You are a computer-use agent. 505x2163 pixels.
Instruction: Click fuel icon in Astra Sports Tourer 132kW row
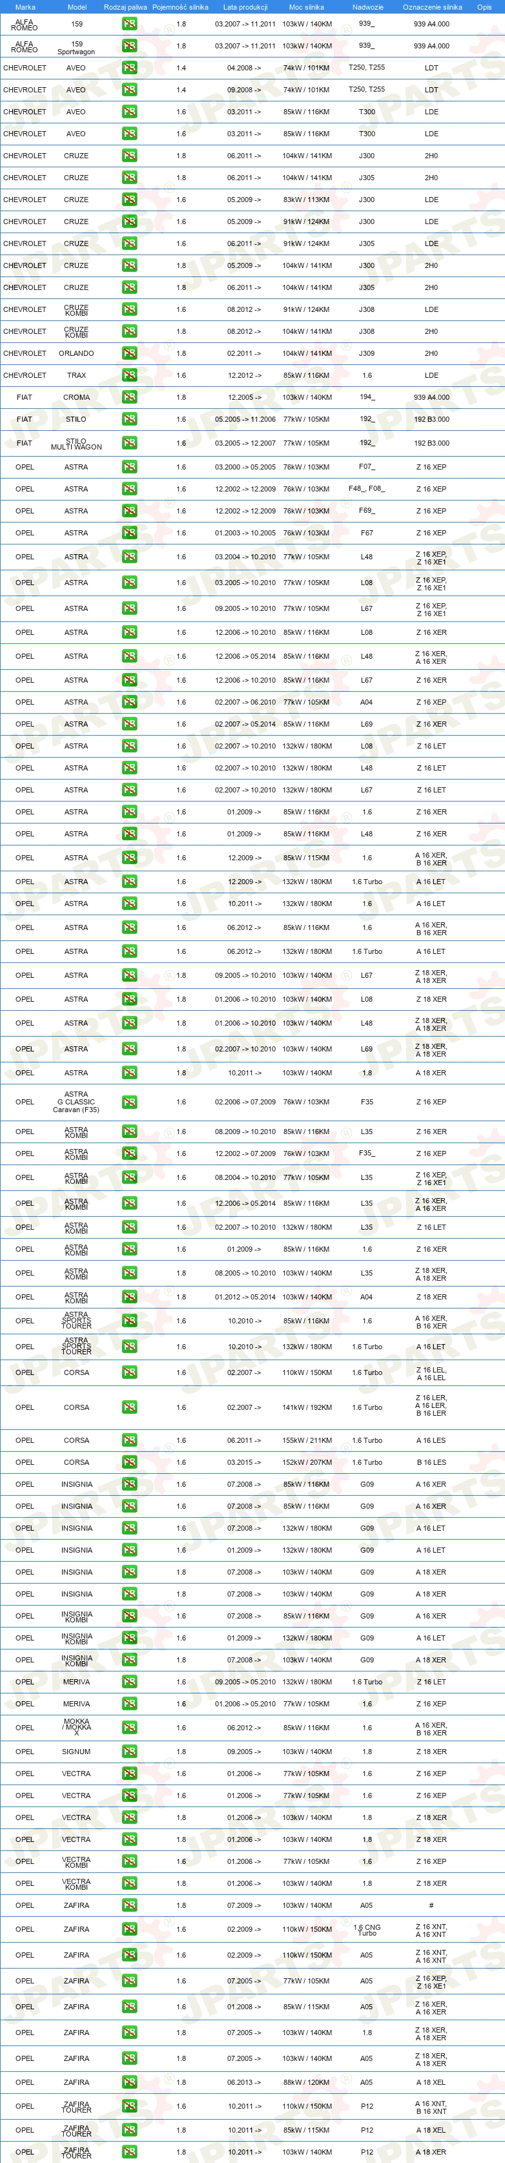click(x=129, y=1347)
